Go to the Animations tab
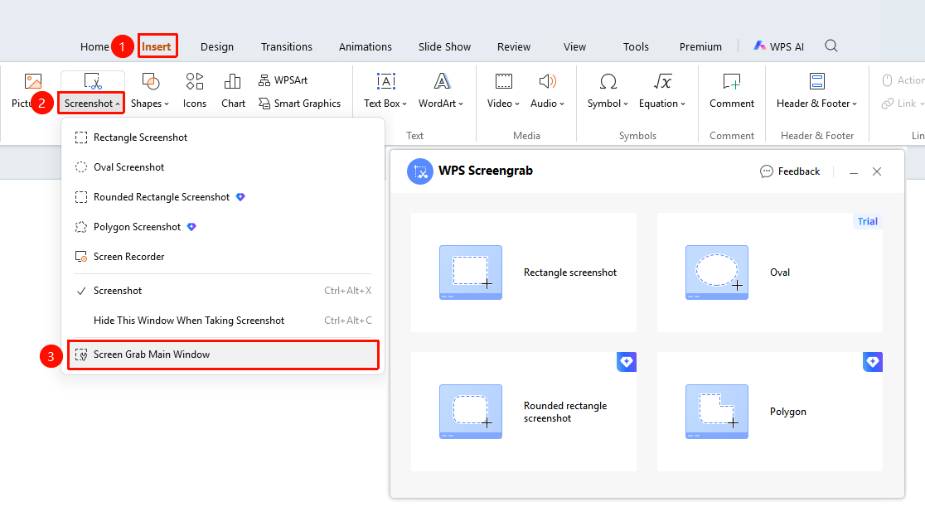The height and width of the screenshot is (521, 925). 366,46
